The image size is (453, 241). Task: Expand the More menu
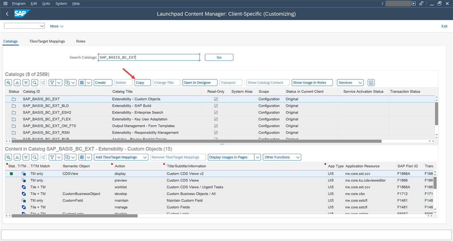[x=57, y=26]
